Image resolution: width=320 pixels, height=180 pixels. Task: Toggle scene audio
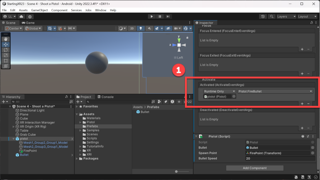pos(149,28)
